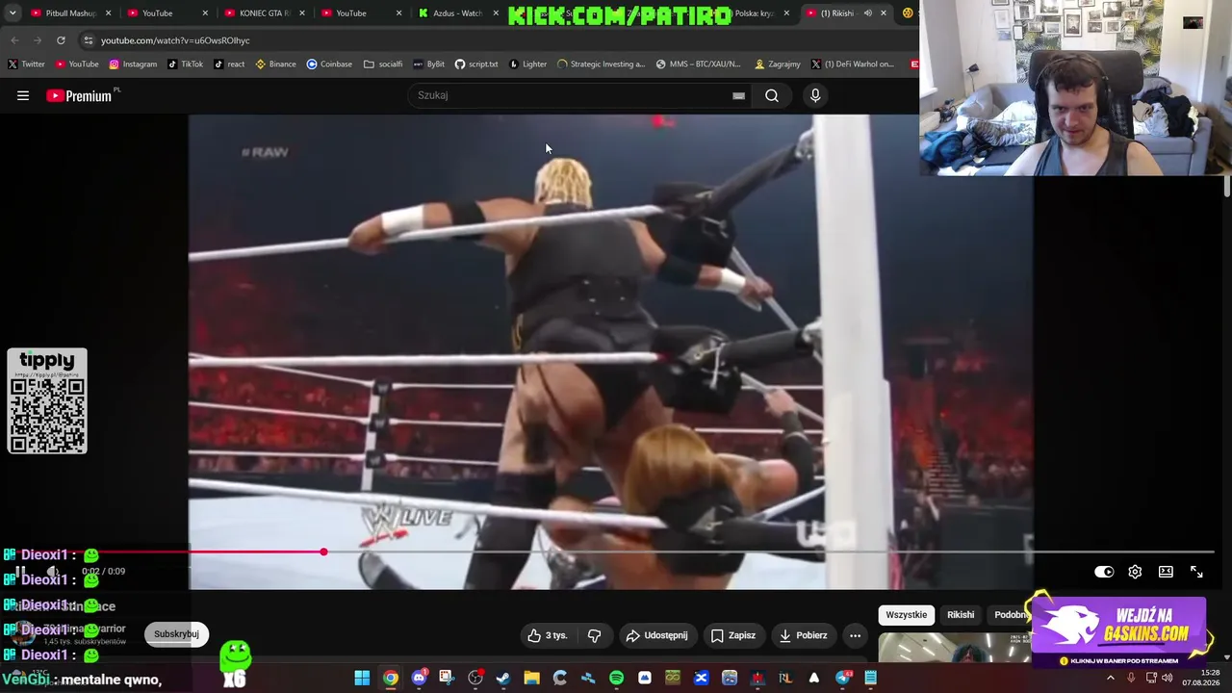Start voice search with the microphone
Image resolution: width=1232 pixels, height=693 pixels.
[815, 95]
